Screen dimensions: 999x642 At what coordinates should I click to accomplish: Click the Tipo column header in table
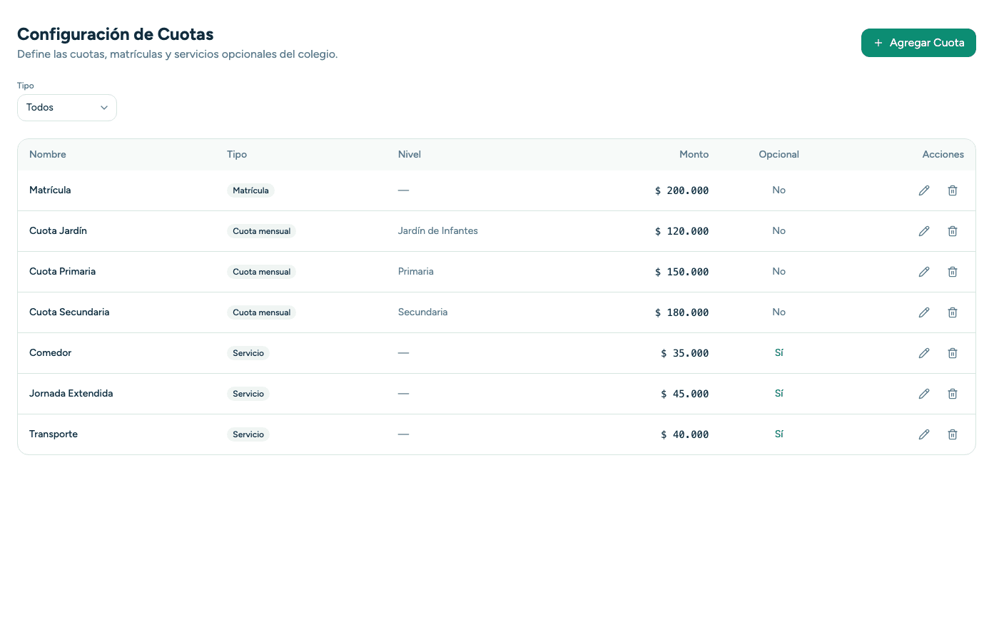(237, 155)
